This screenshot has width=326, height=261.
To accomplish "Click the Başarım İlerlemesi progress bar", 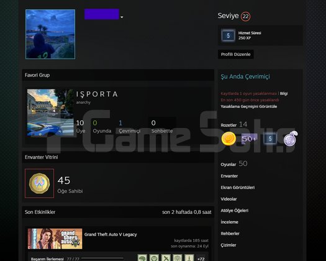I will 102,259.
